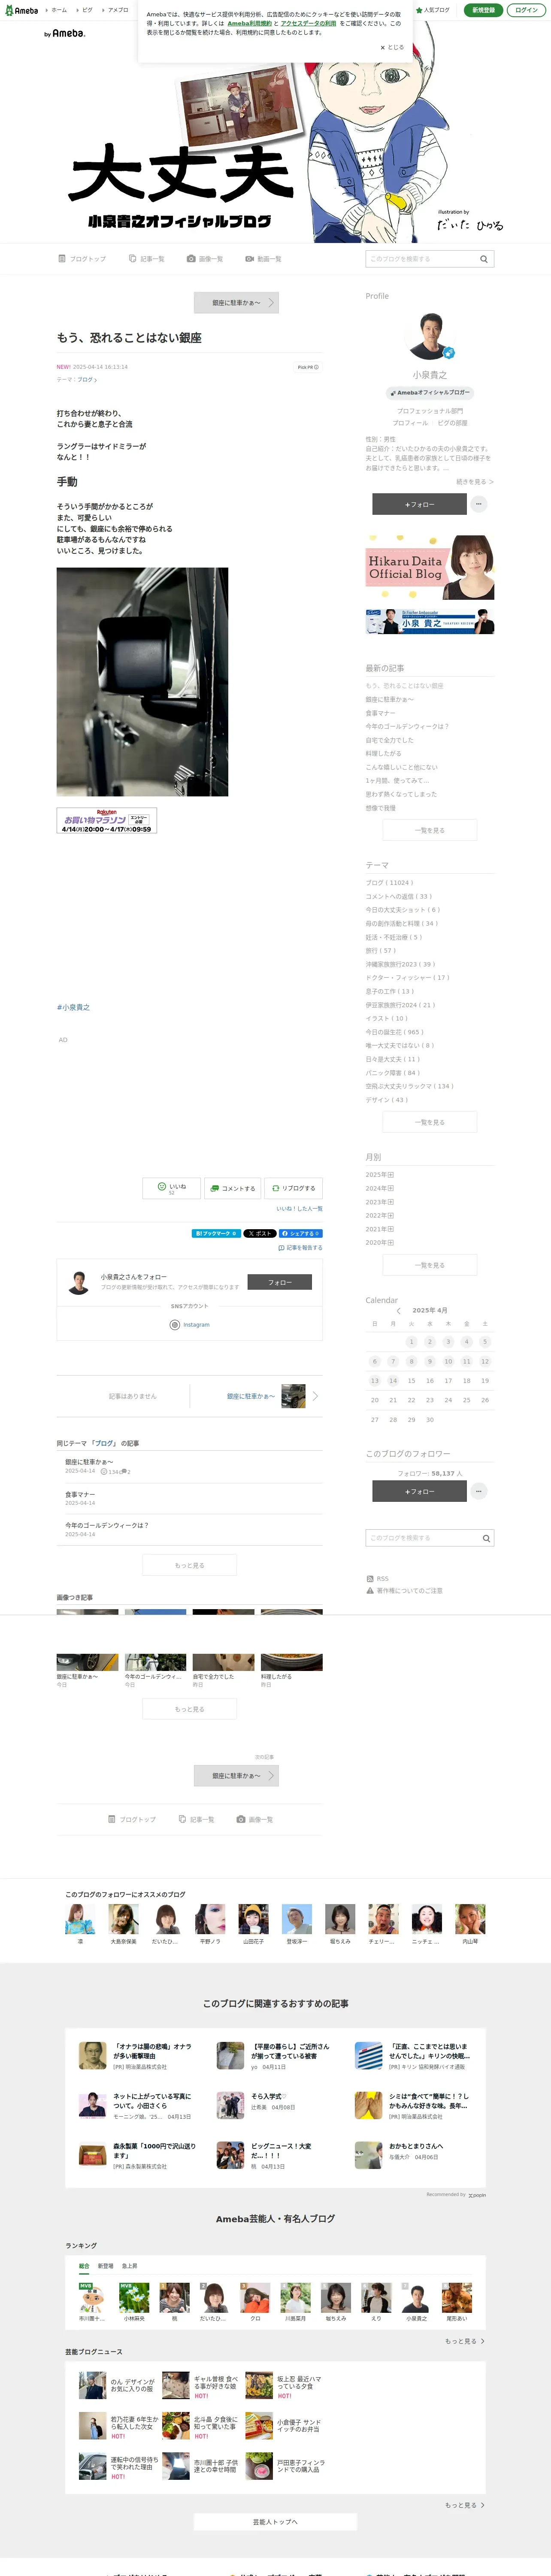Open monthly archive 2025年
This screenshot has height=2576, width=551.
(x=380, y=1175)
